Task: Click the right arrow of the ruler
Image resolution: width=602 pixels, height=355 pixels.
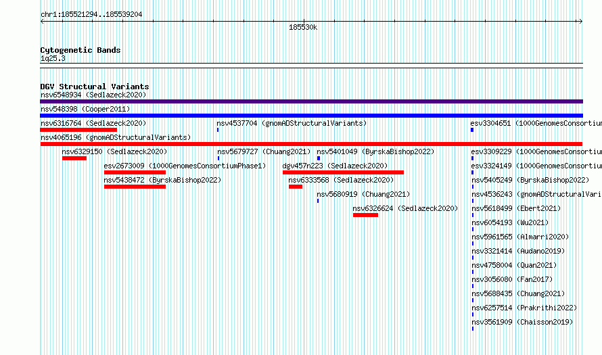Action: [x=580, y=22]
